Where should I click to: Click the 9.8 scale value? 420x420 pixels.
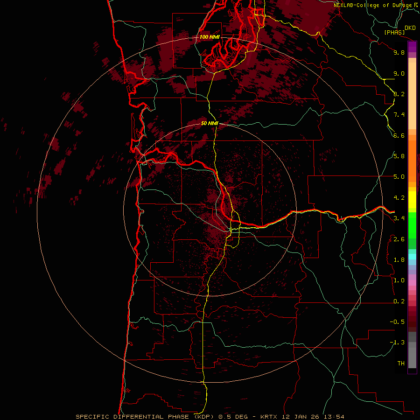pos(399,53)
